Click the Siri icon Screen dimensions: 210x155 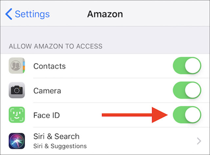(17, 141)
